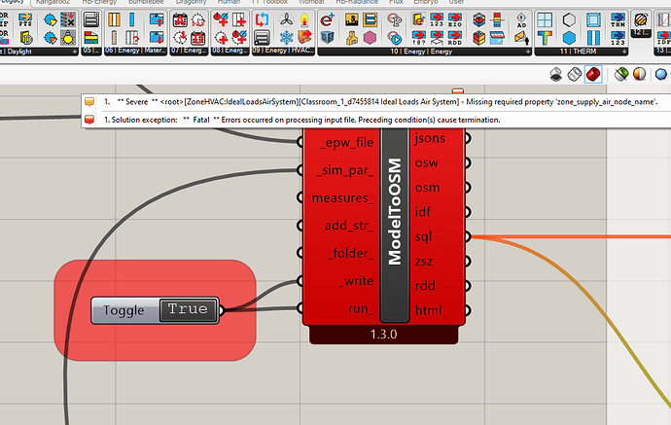Select the bars with question mark icon

[132, 38]
